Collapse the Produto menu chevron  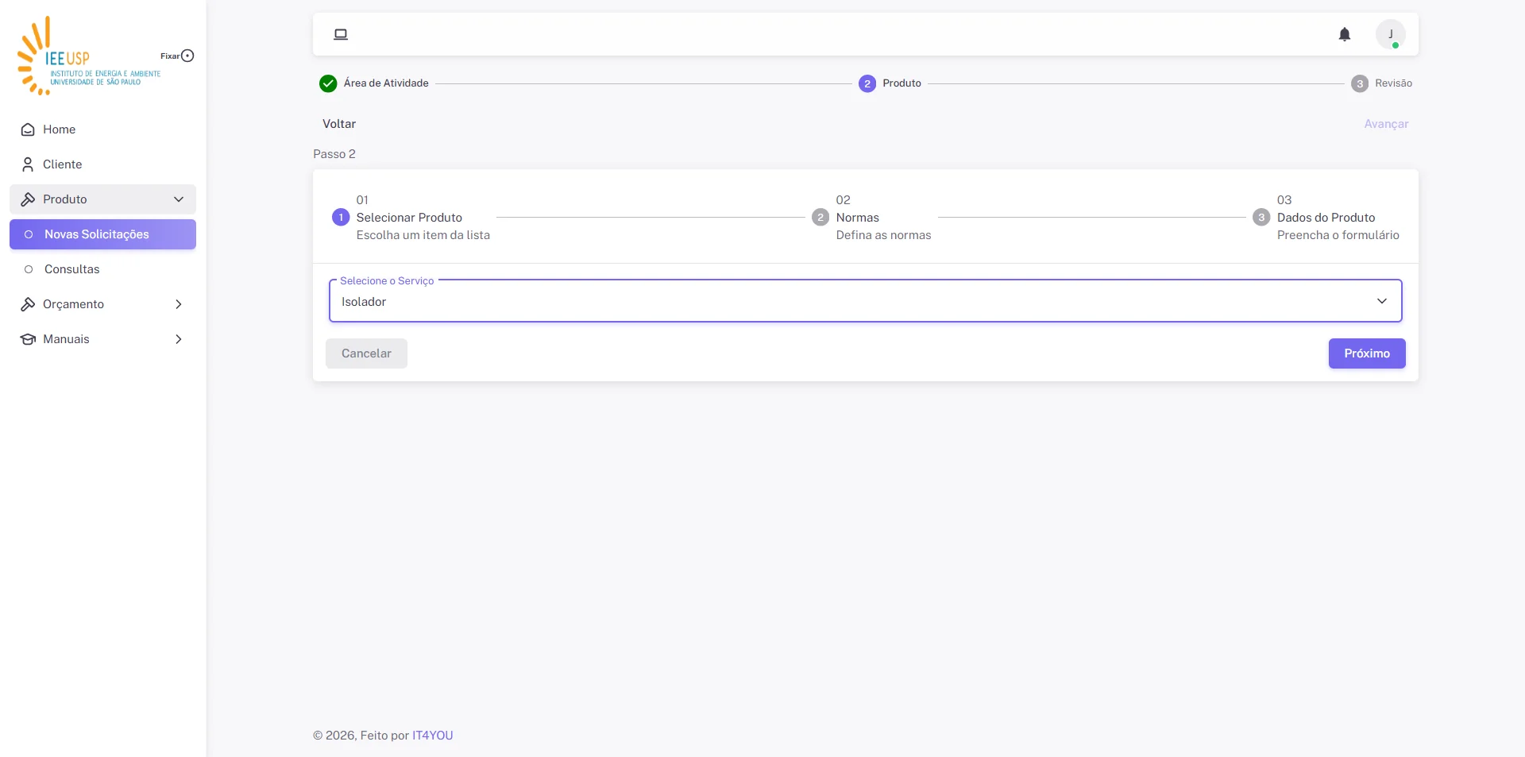(x=179, y=199)
